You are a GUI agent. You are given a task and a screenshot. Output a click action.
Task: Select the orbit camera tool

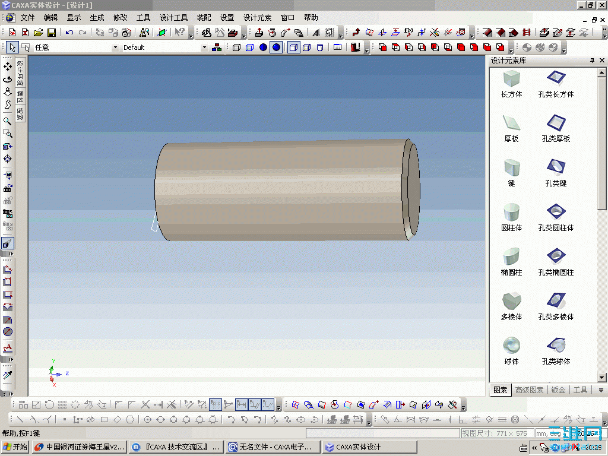pos(7,79)
